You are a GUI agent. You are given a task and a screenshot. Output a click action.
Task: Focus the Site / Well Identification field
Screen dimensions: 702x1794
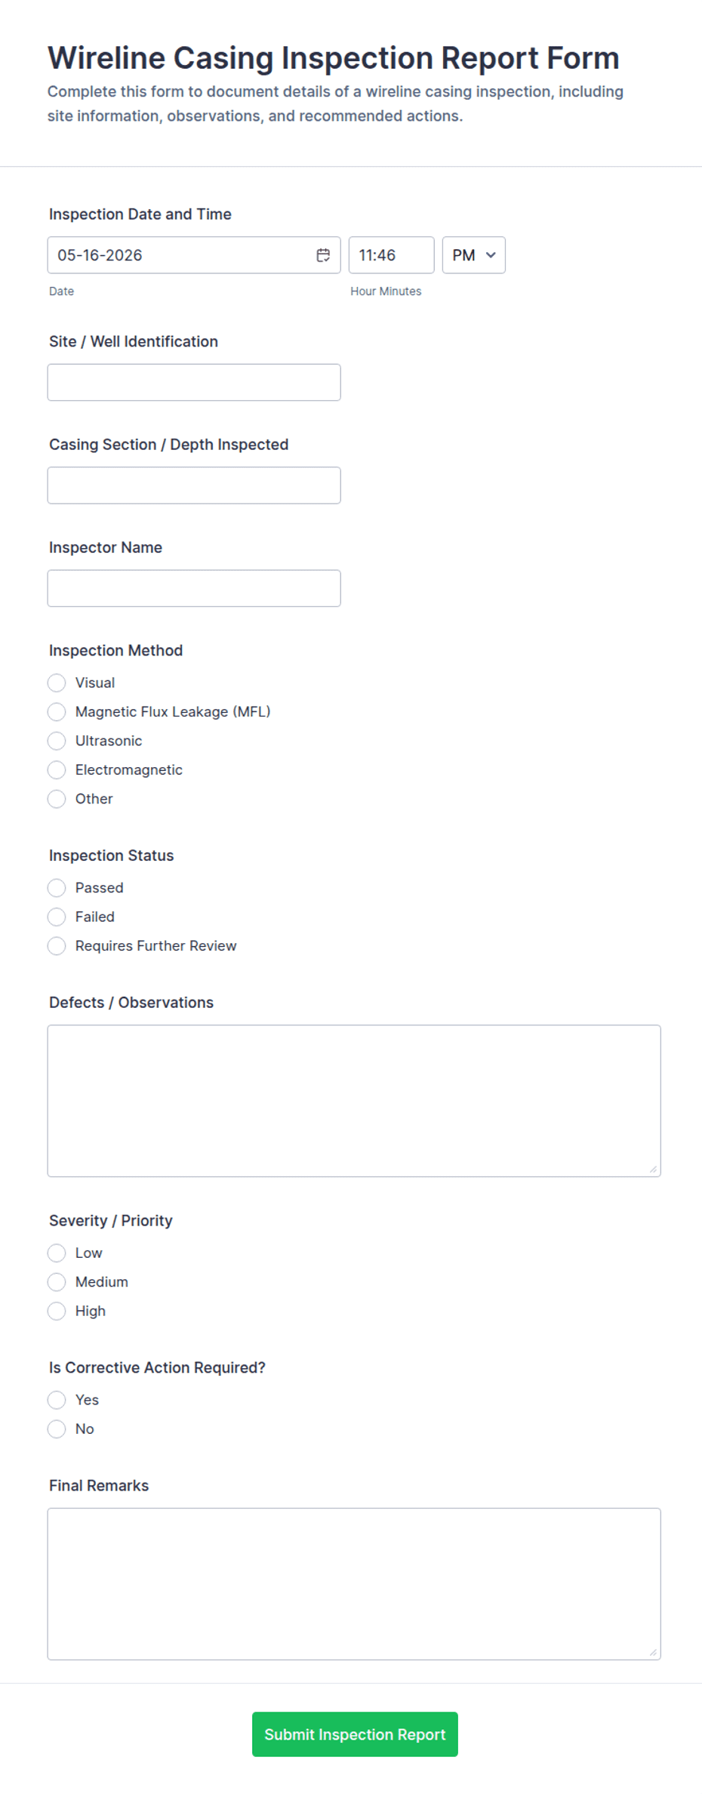tap(194, 382)
